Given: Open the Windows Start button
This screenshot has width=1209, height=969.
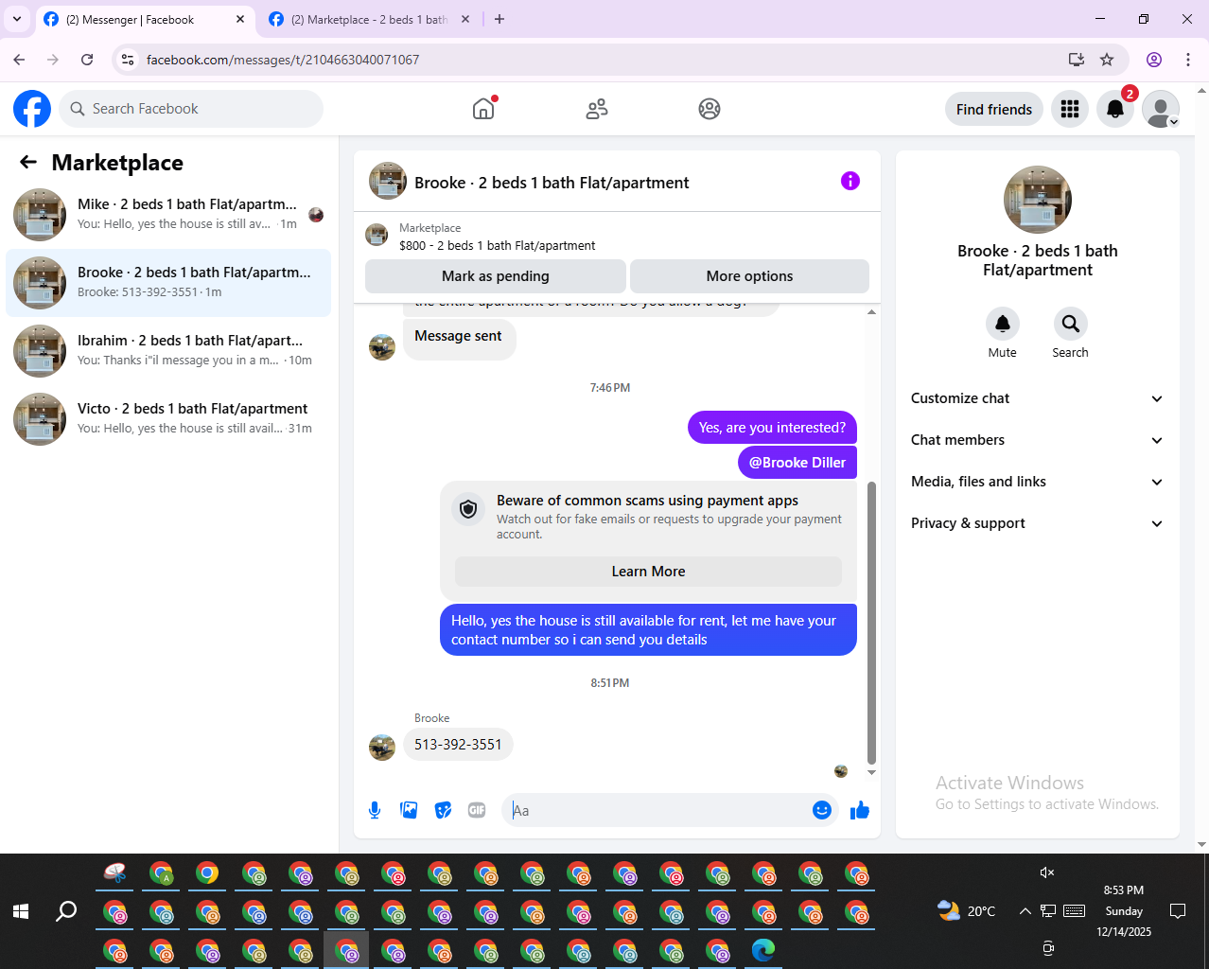Looking at the screenshot, I should [21, 911].
